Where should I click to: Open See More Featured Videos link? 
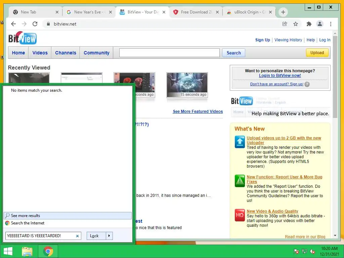click(198, 112)
